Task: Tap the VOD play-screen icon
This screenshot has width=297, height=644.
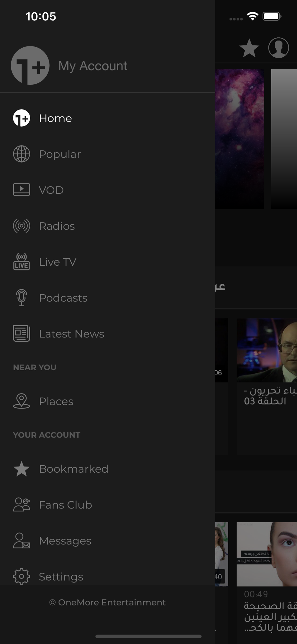Action: point(22,190)
